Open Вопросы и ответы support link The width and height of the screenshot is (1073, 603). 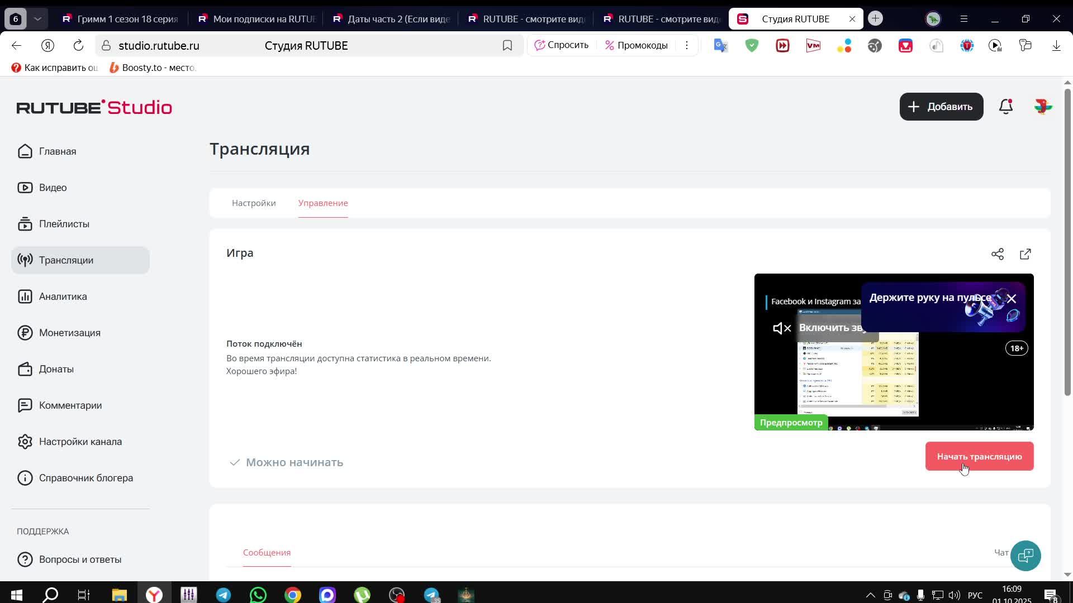tap(80, 559)
